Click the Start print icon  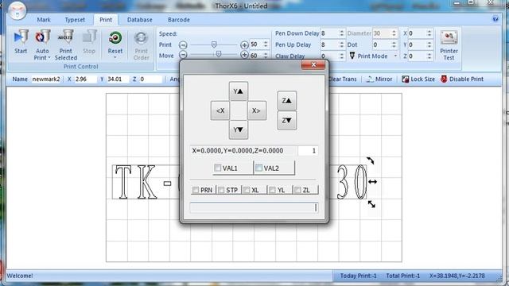[x=21, y=38]
